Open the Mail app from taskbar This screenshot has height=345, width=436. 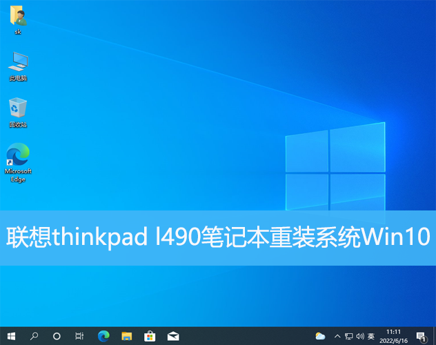point(172,336)
